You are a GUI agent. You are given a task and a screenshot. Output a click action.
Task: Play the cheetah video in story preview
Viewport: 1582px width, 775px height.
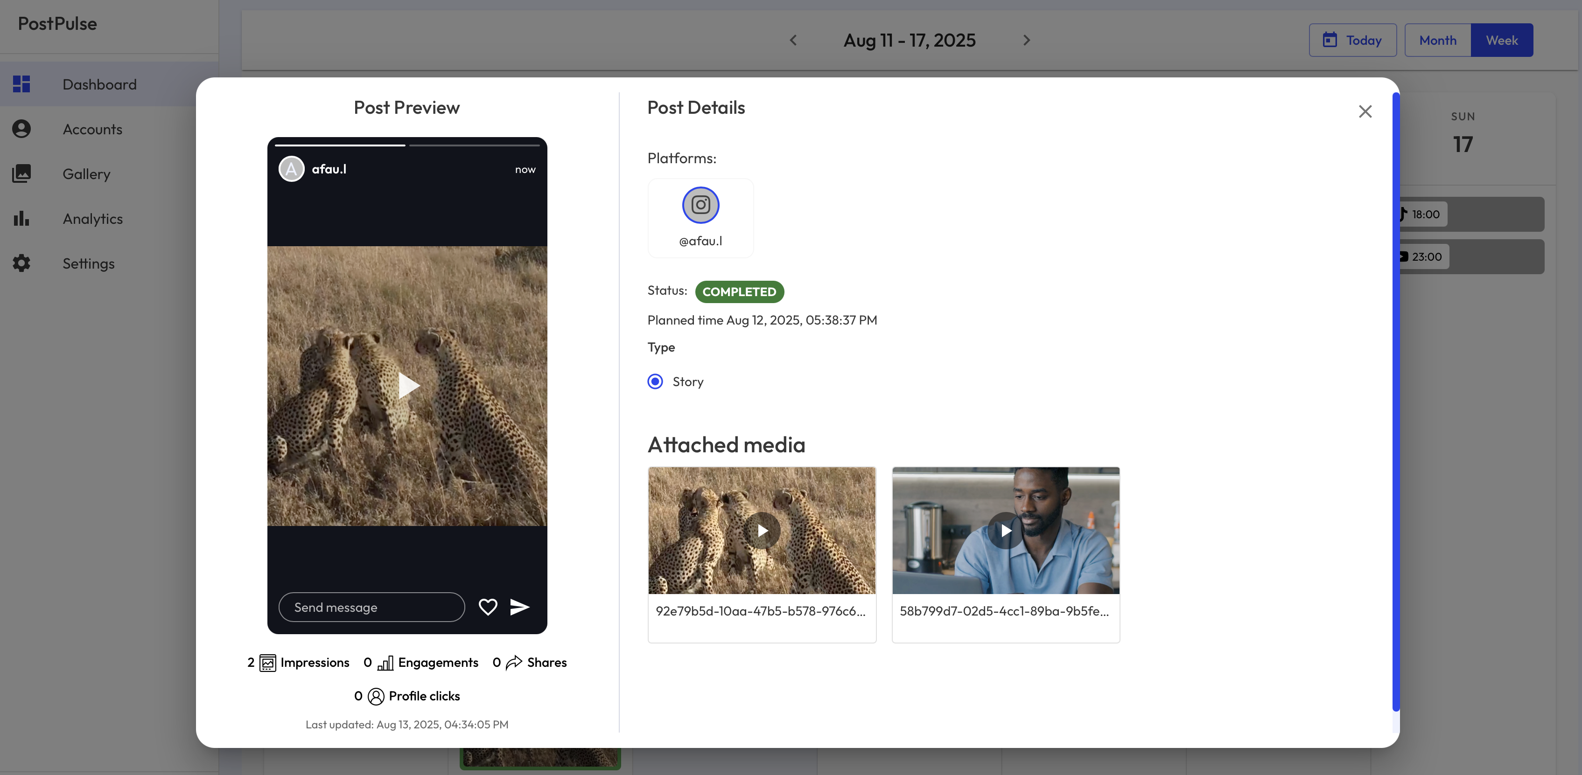(x=408, y=386)
